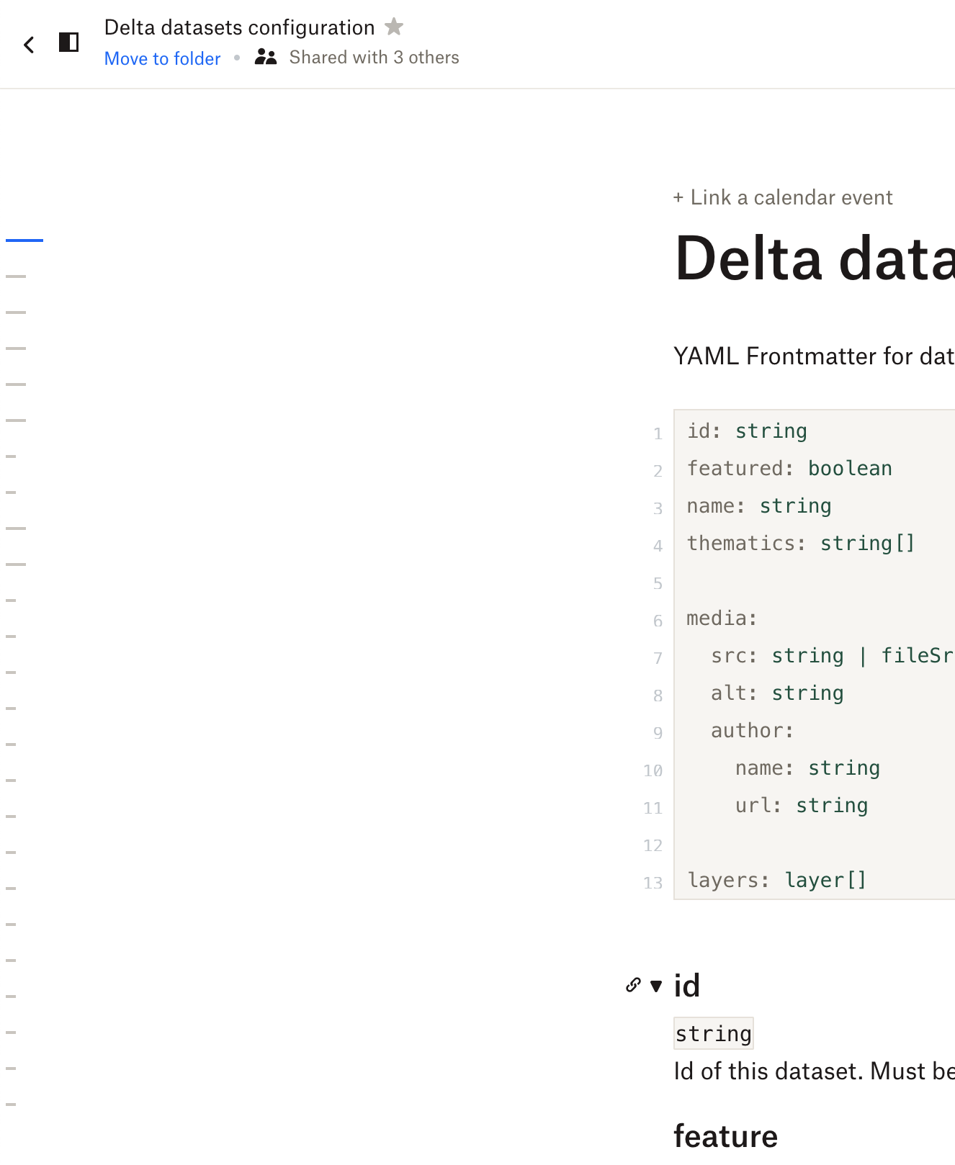Click the document title Delta datasets configuration
This screenshot has height=1165, width=955.
[240, 27]
